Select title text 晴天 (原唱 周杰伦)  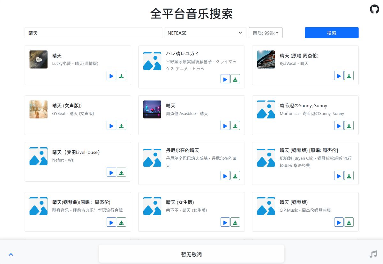[x=299, y=56]
